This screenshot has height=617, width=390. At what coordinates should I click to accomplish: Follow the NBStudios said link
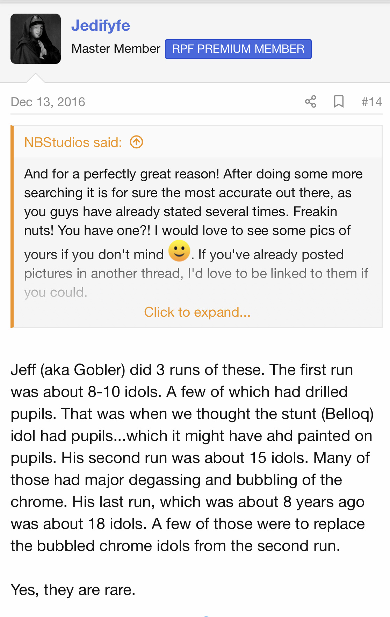pyautogui.click(x=73, y=142)
